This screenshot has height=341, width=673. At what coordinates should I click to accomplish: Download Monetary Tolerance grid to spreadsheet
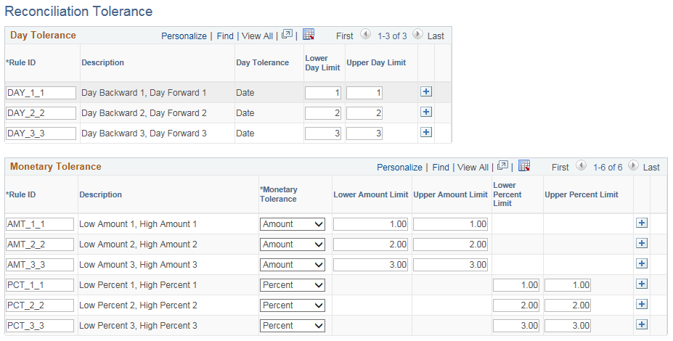[524, 166]
